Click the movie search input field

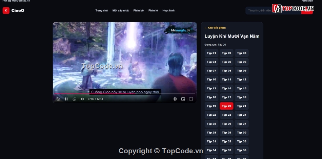tap(273, 10)
